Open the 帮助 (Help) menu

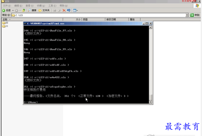[x=64, y=6]
